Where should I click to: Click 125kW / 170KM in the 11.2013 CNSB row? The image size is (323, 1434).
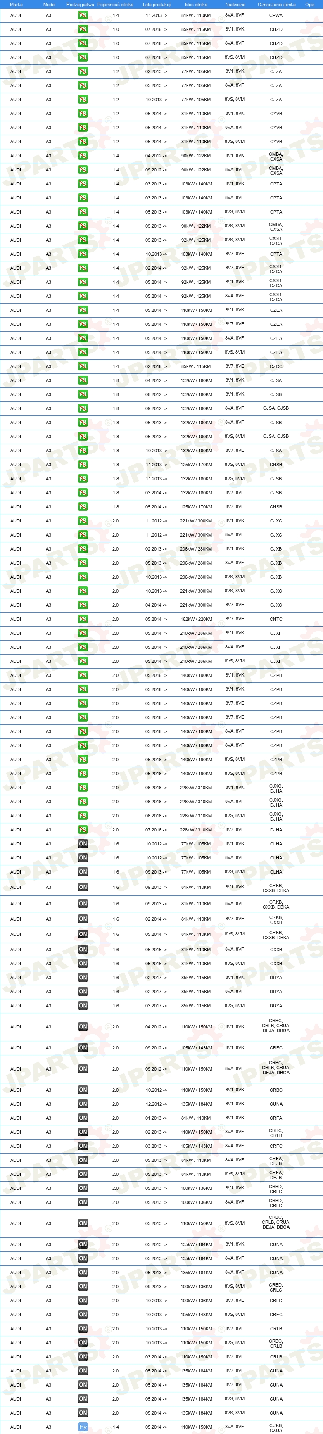click(196, 465)
